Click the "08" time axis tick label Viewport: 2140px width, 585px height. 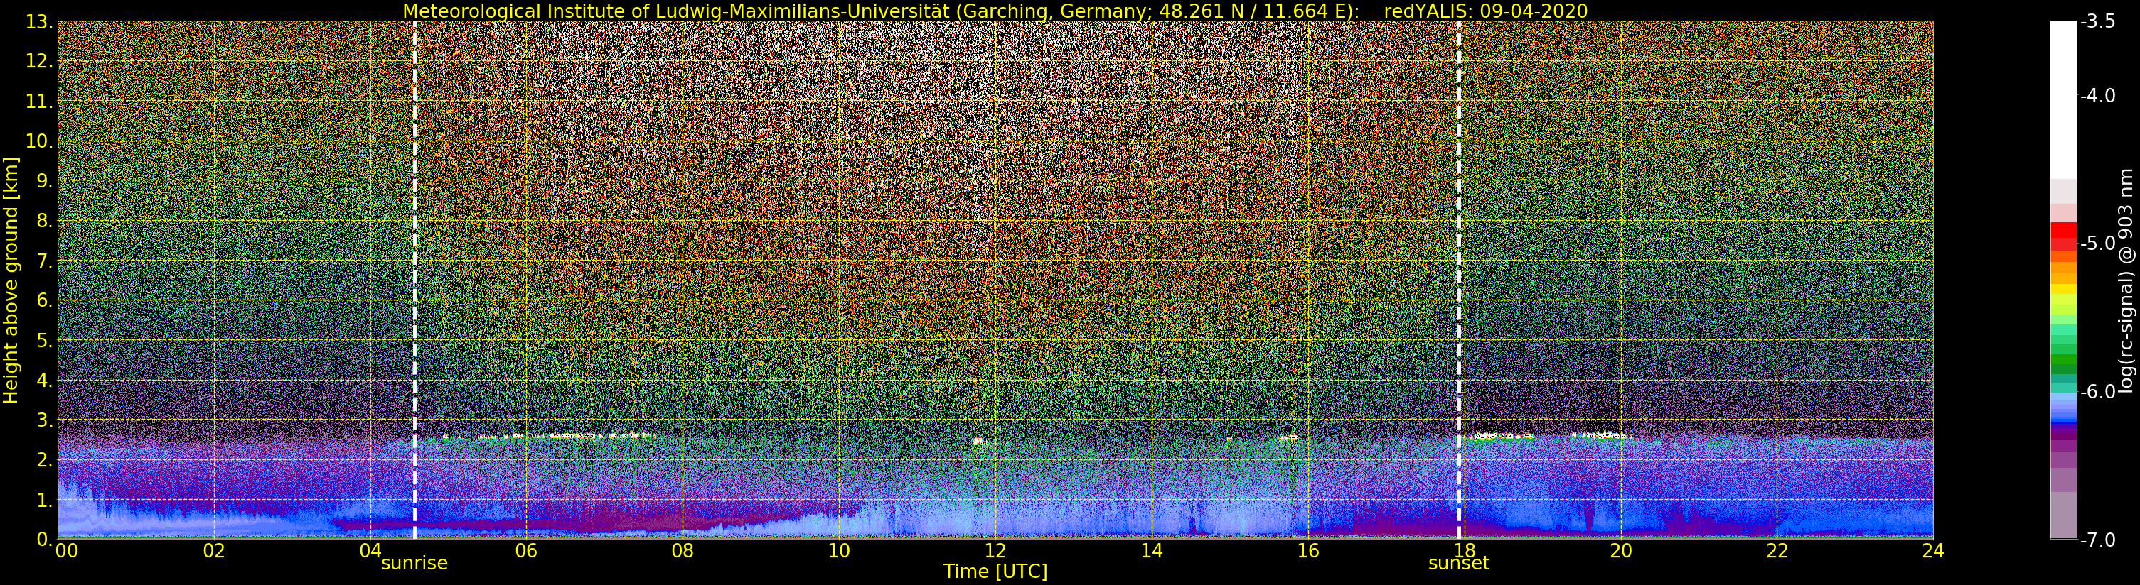[x=683, y=551]
